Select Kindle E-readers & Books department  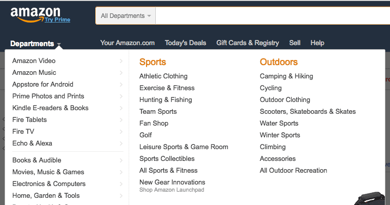tap(50, 108)
